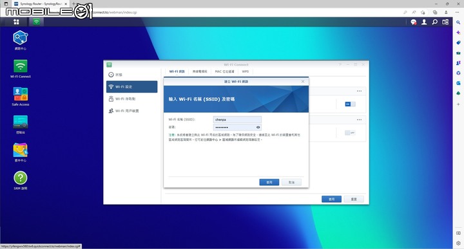Add a site to the Edge sidebar with plus

[458, 104]
